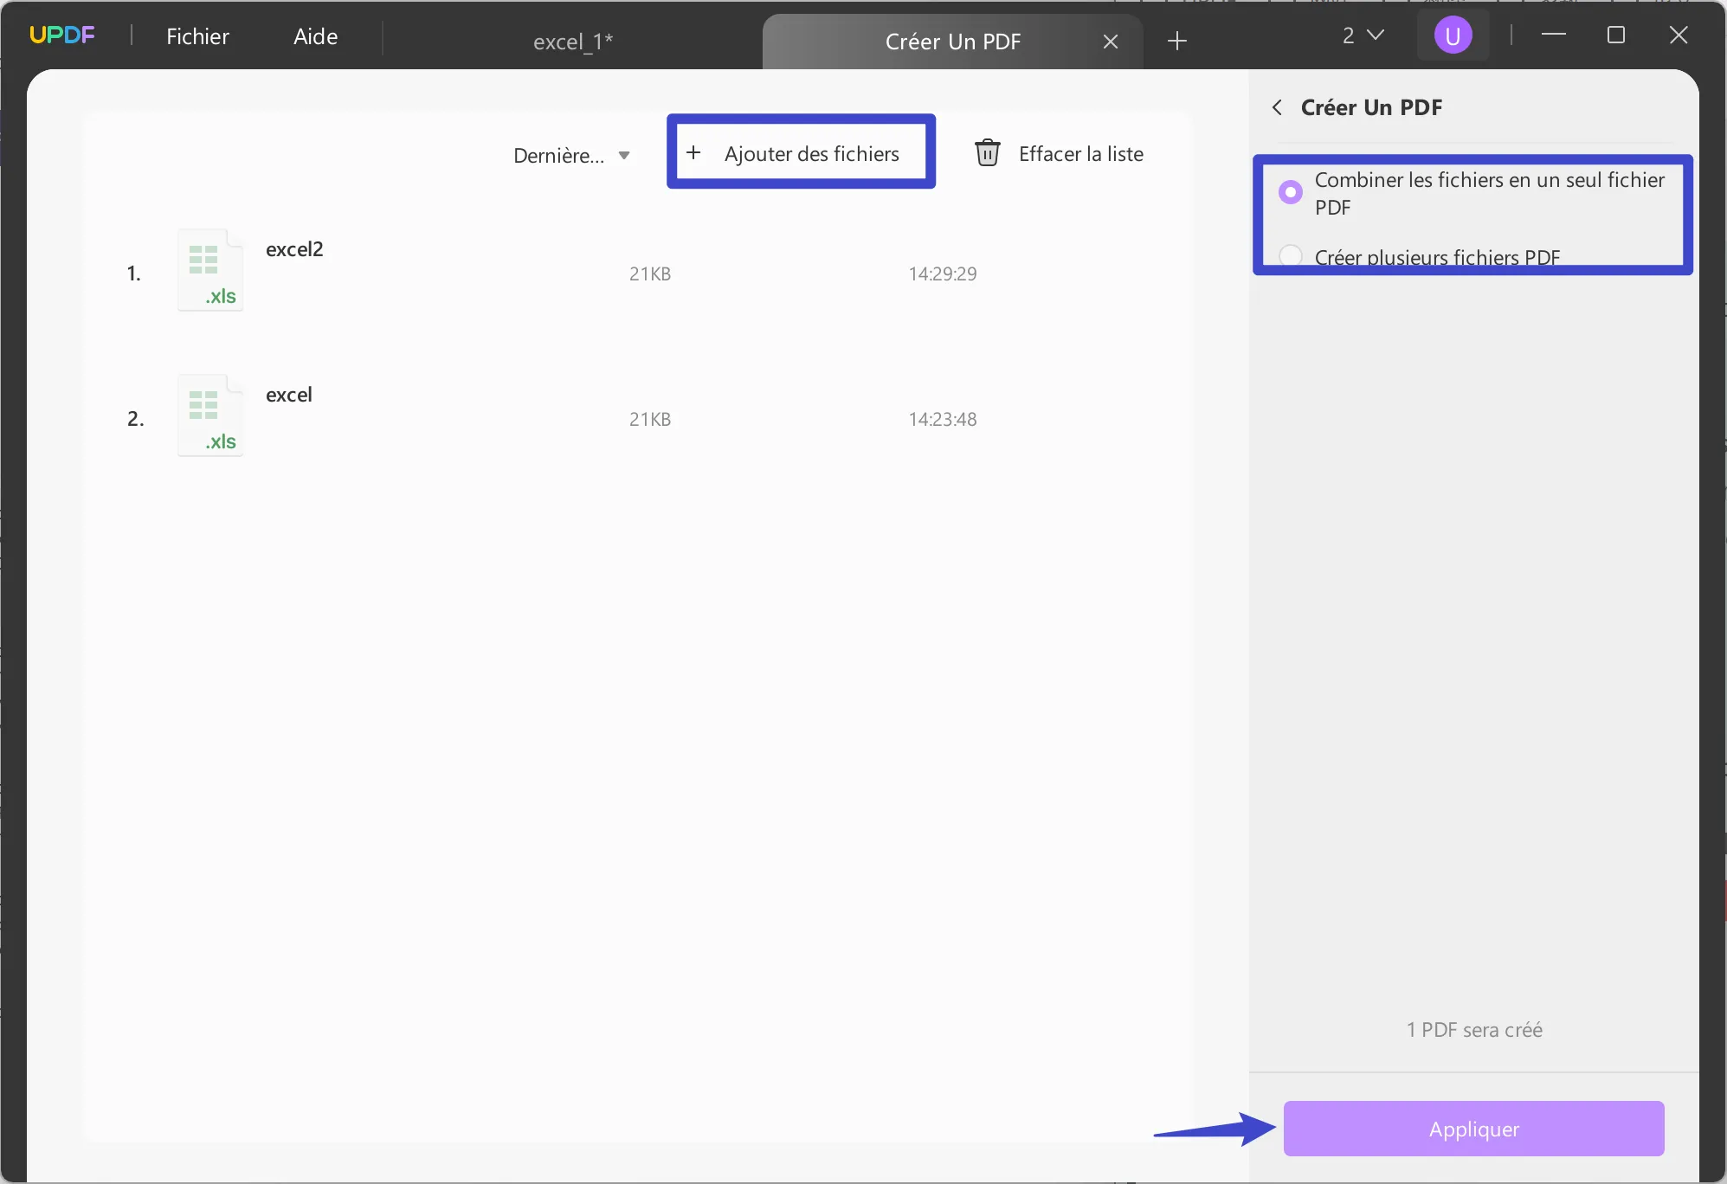1727x1184 pixels.
Task: Click Effacer la liste text button
Action: point(1080,153)
